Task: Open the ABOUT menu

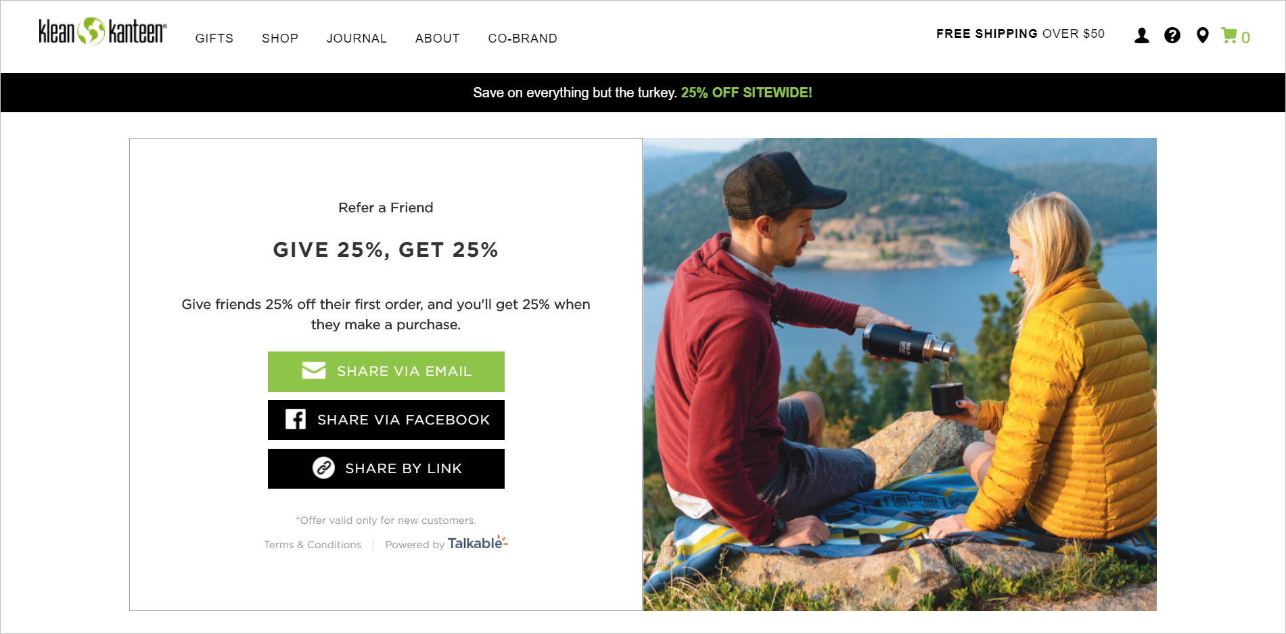Action: tap(436, 39)
